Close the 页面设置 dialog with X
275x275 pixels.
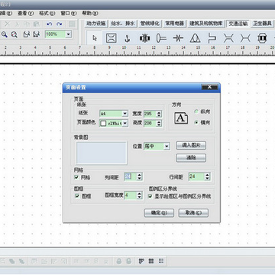209,87
